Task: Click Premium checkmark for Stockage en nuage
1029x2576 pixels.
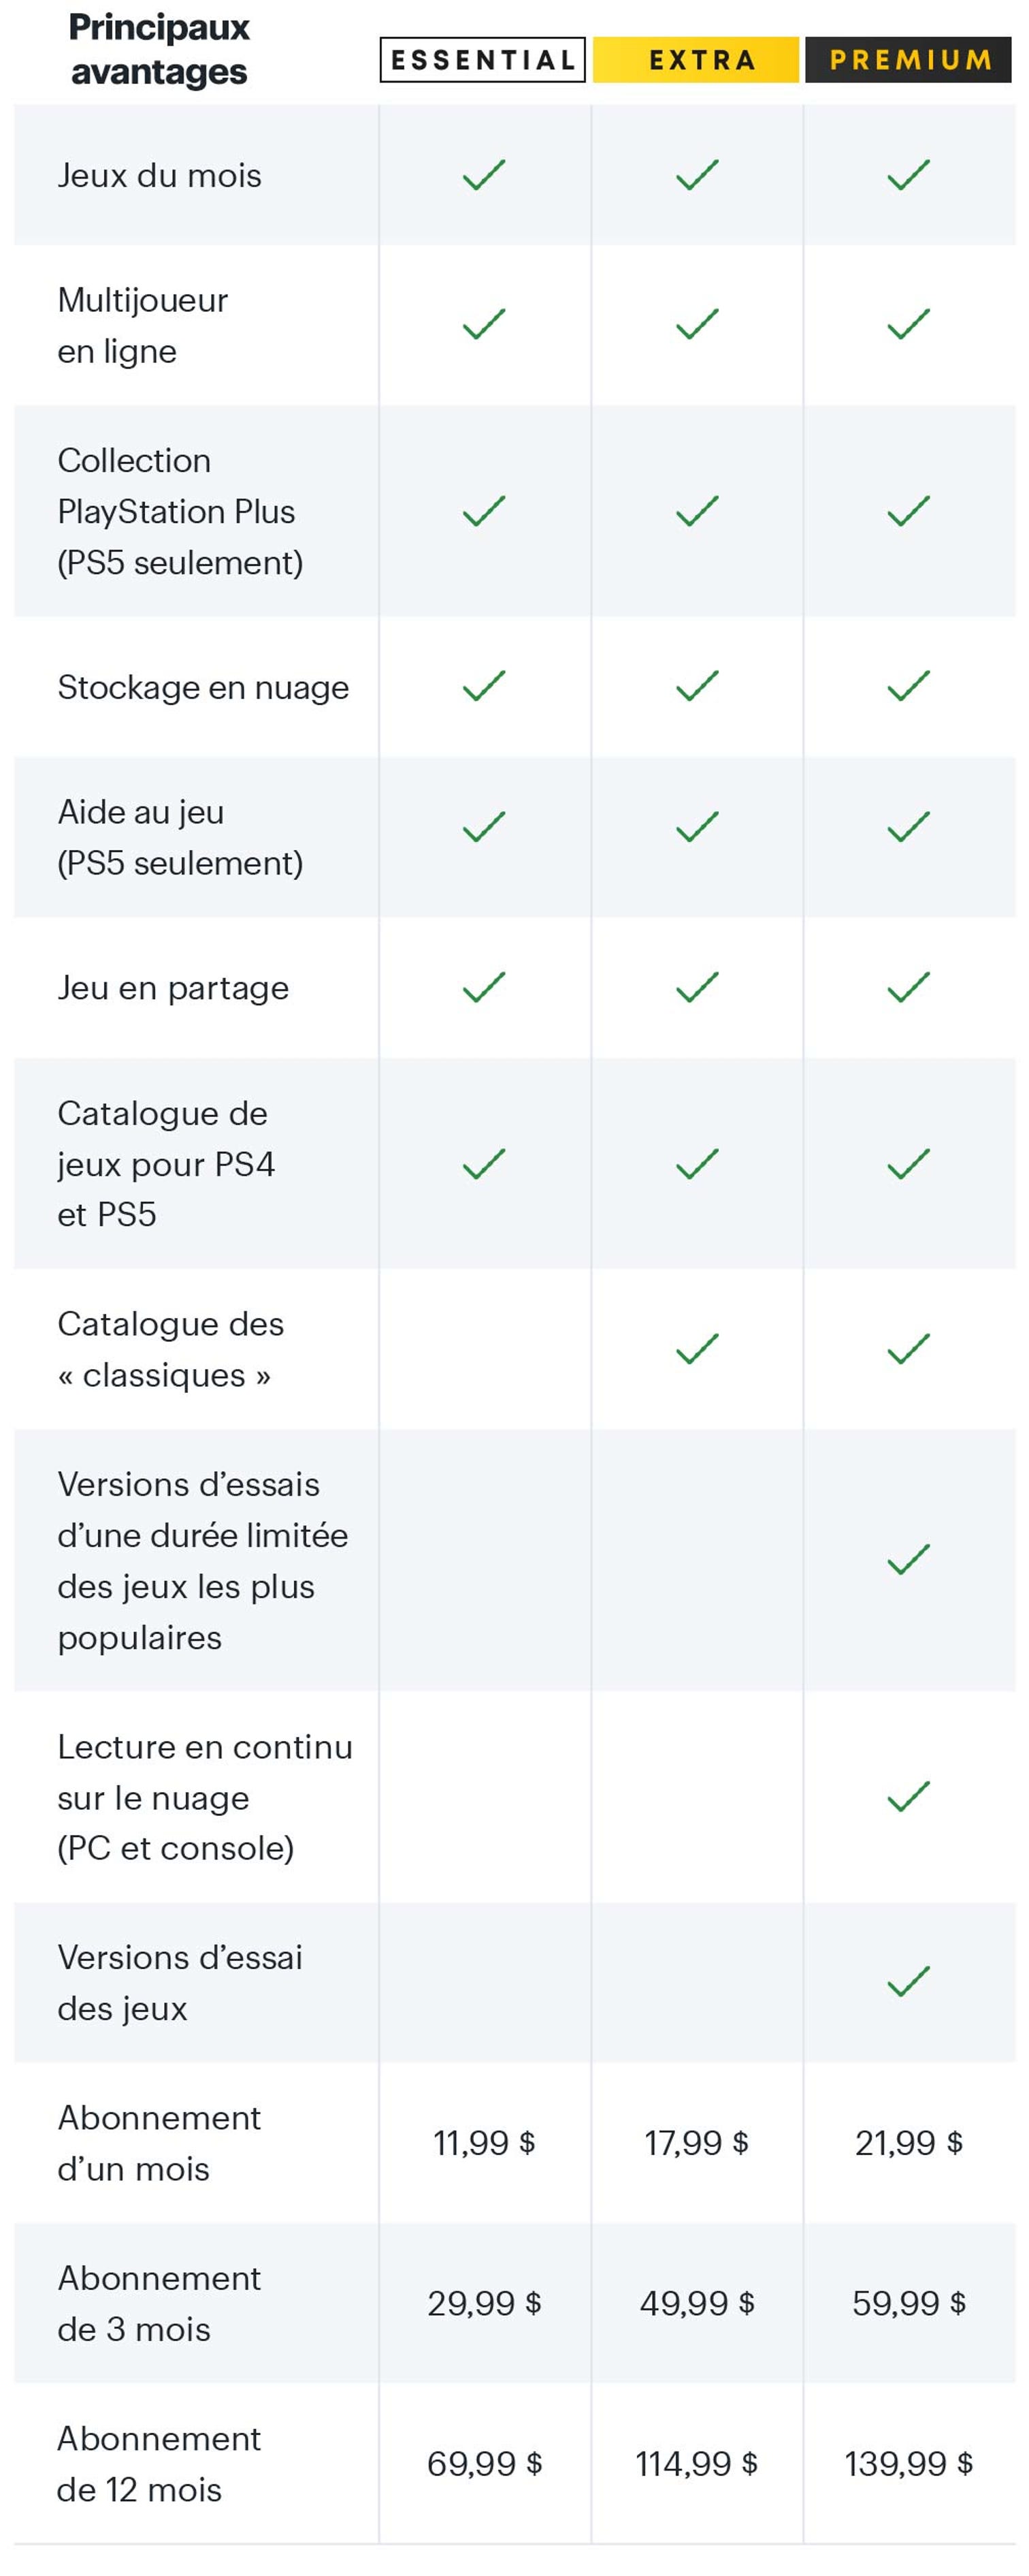Action: click(x=908, y=687)
